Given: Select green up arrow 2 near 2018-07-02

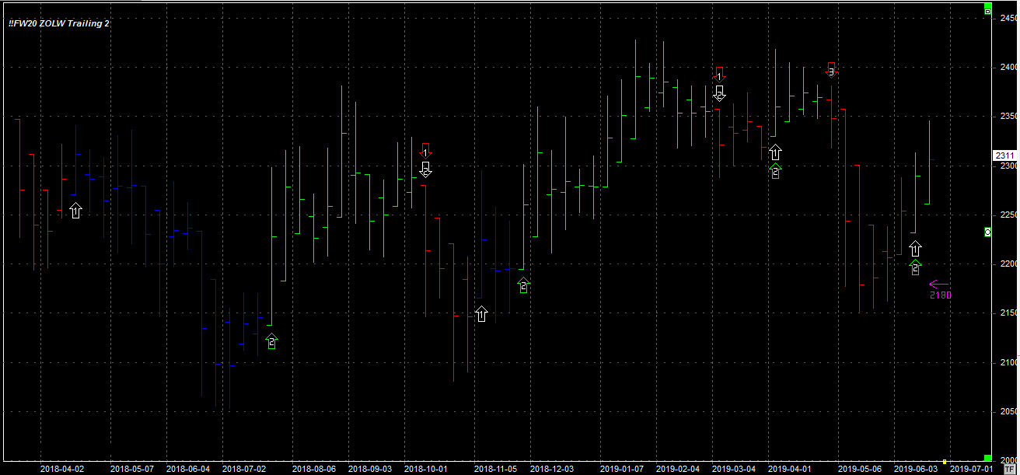Looking at the screenshot, I should click(x=271, y=341).
